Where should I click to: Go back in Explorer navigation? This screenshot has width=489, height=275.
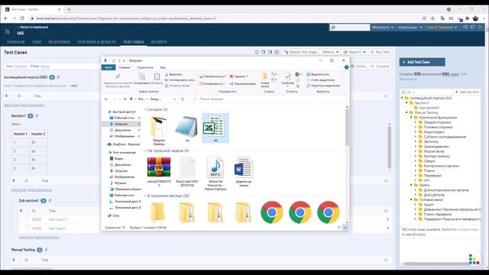pyautogui.click(x=106, y=99)
